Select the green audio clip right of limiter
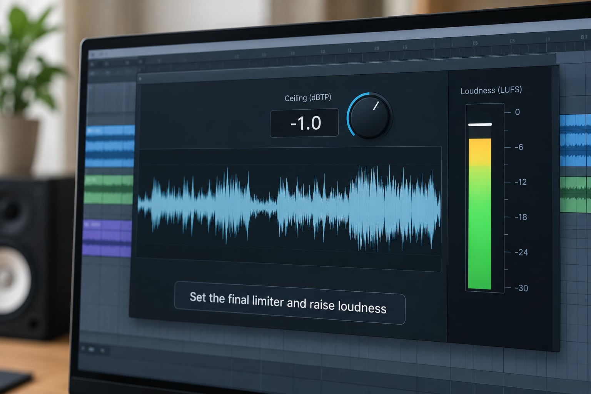The image size is (591, 394). pos(575,194)
